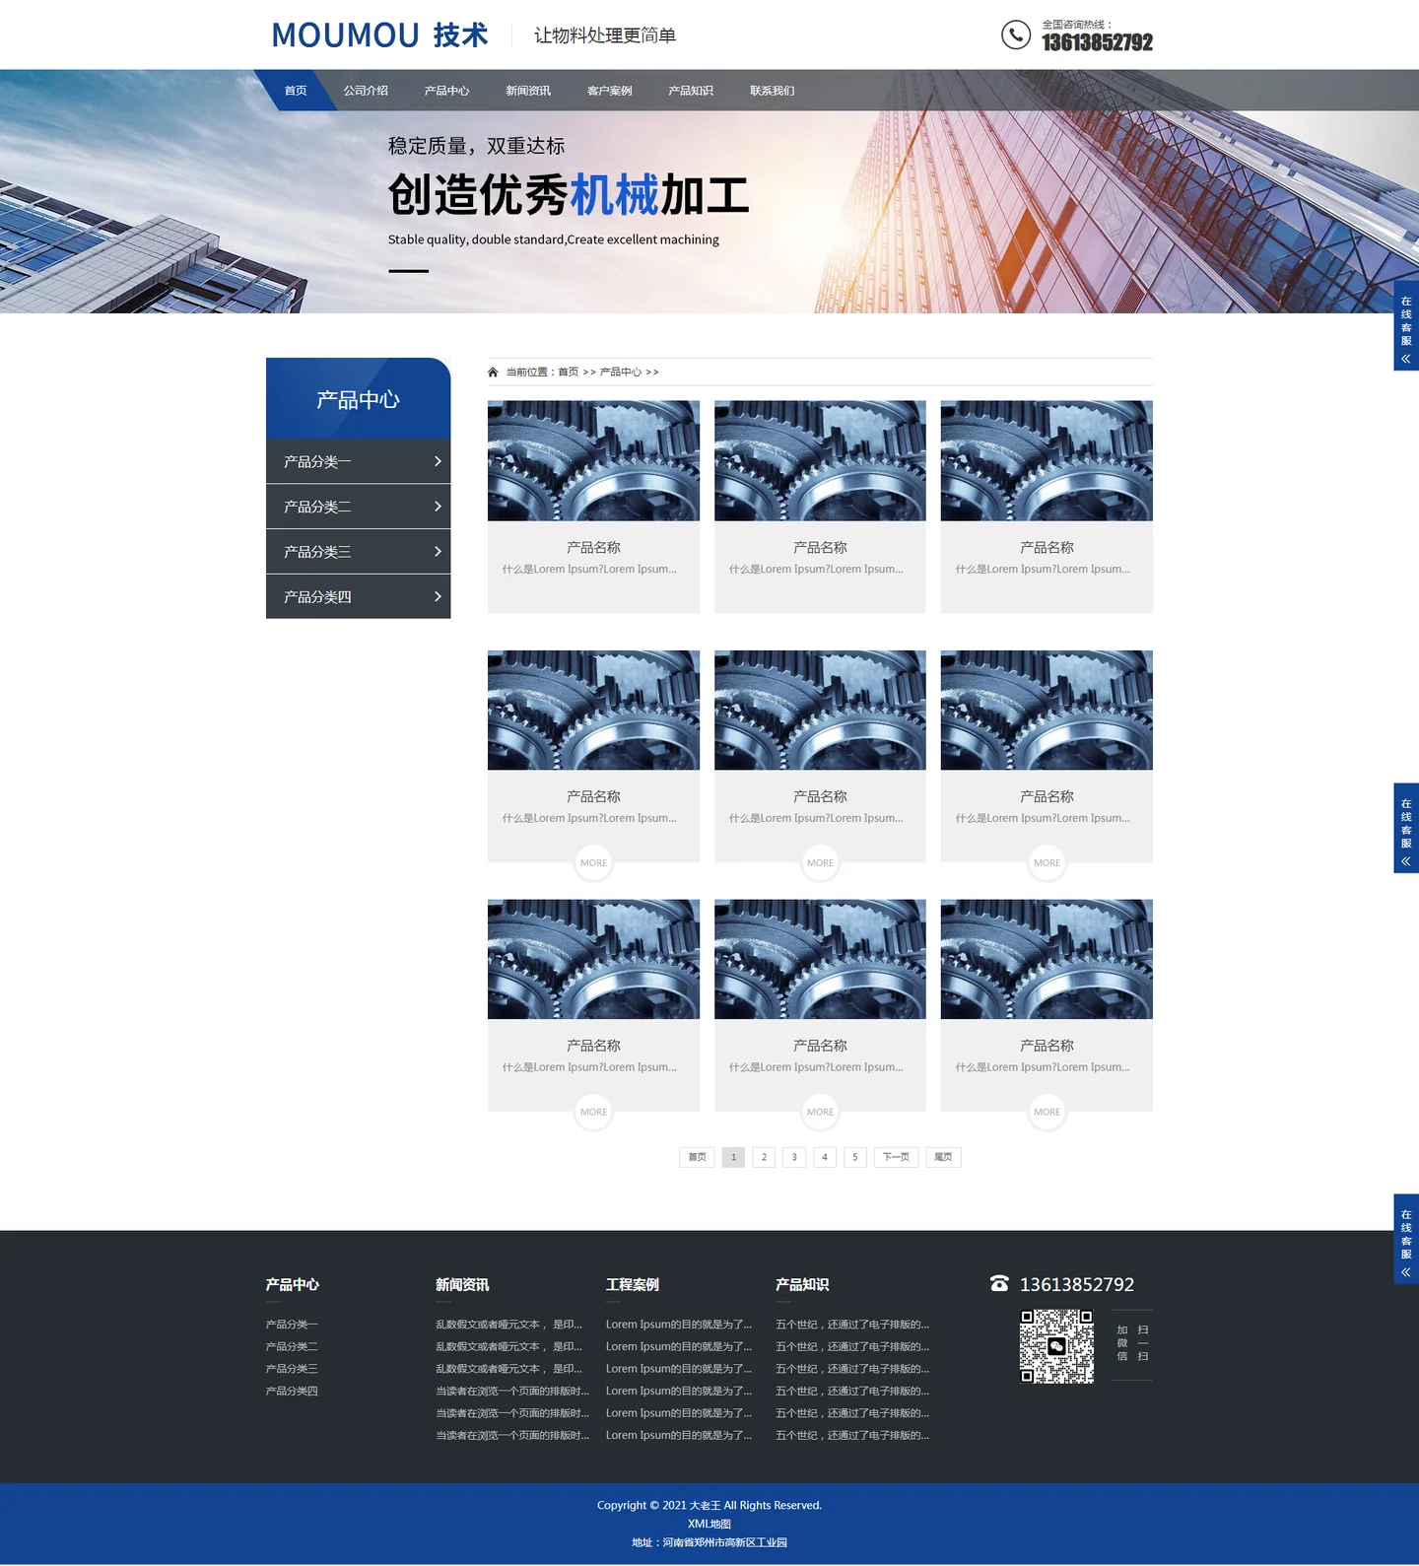This screenshot has height=1566, width=1419.
Task: Click the WeChat QR code in the footer
Action: tap(1056, 1346)
